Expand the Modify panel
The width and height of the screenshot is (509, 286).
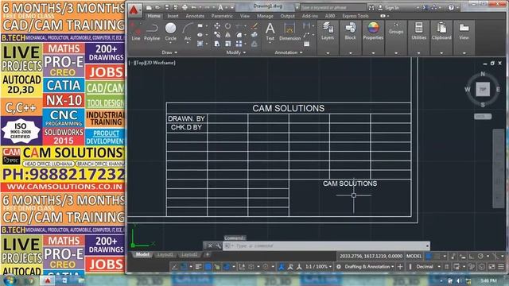point(235,52)
